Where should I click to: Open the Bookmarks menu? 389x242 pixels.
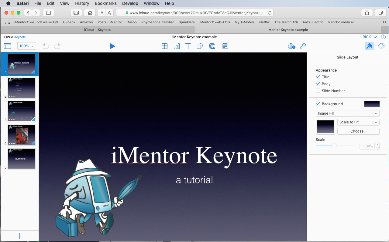click(x=106, y=3)
